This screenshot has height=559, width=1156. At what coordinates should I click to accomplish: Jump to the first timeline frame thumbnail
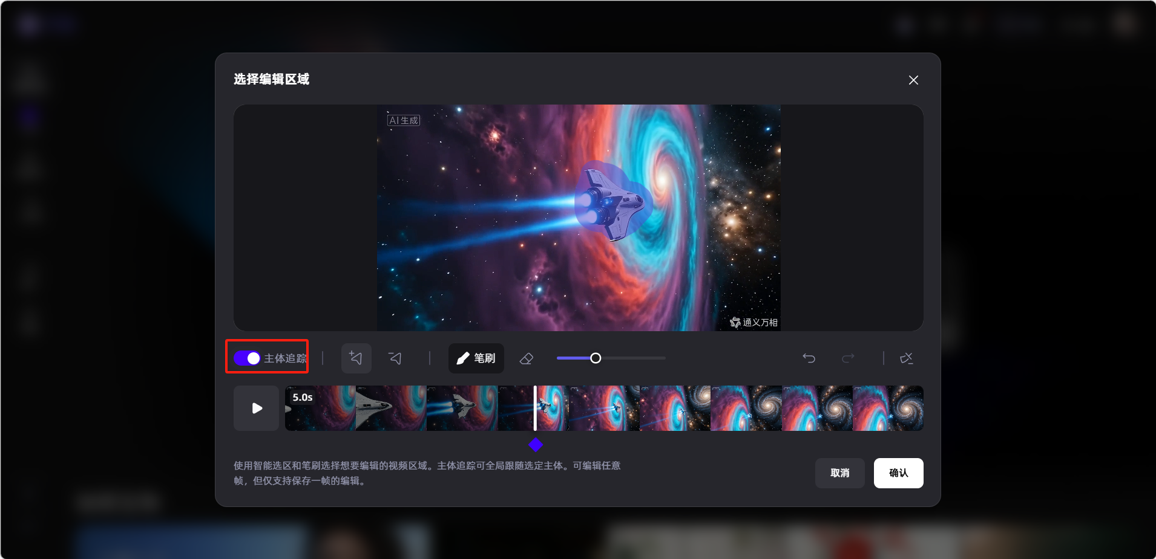(x=320, y=409)
